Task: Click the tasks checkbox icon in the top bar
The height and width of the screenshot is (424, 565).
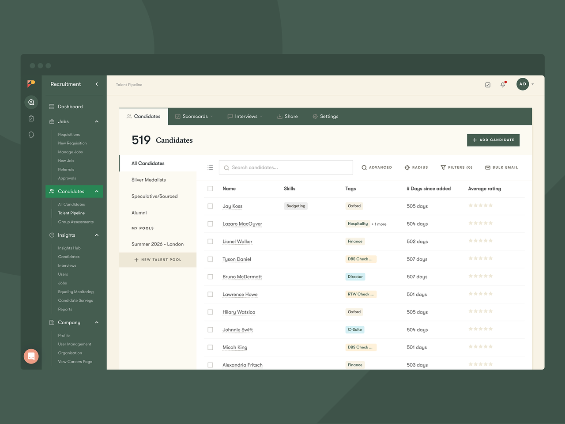Action: [487, 84]
